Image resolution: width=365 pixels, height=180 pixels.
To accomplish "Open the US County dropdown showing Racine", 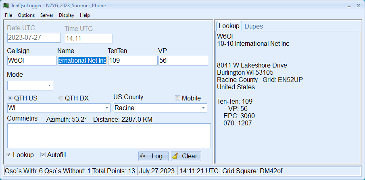I will click(203, 108).
